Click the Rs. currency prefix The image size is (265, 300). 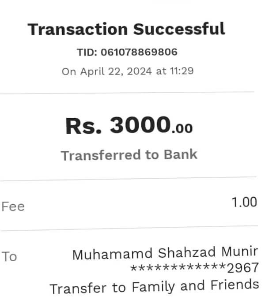point(84,126)
